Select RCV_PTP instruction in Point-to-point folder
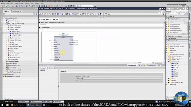 (175, 71)
